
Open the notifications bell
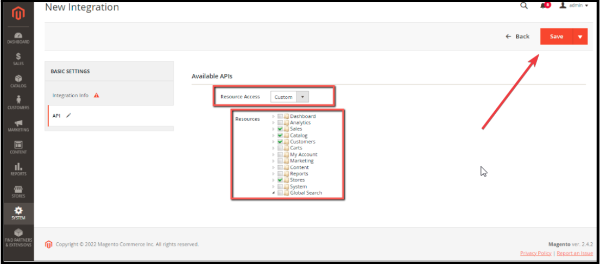pos(545,6)
